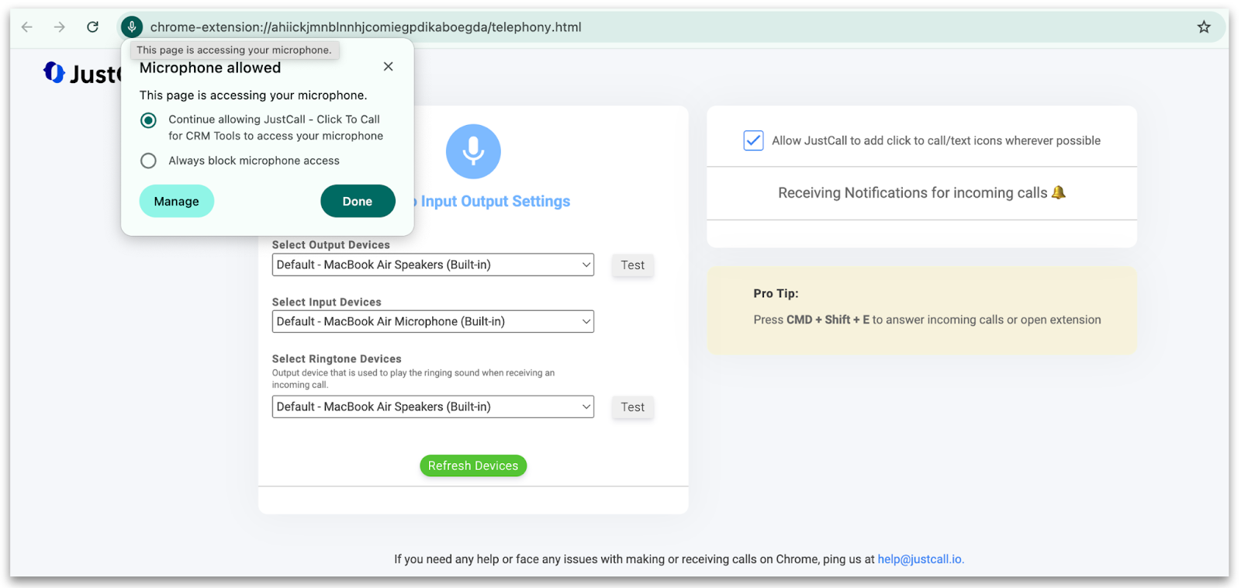The height and width of the screenshot is (588, 1241).
Task: Bookmark this page with star icon
Action: point(1204,27)
